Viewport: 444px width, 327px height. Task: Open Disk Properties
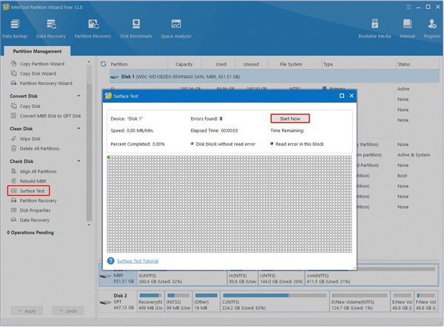30,210
